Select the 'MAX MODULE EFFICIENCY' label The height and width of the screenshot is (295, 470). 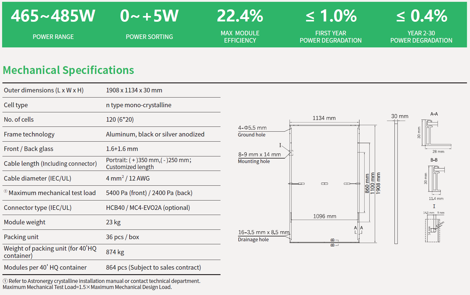(240, 37)
